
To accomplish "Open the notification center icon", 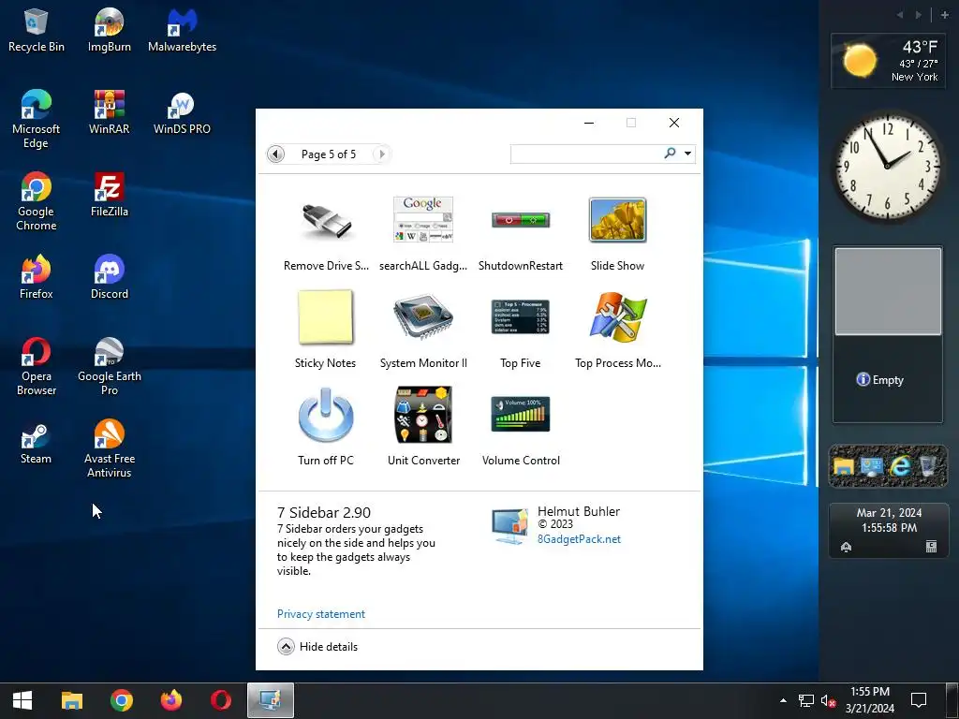I will click(x=919, y=700).
